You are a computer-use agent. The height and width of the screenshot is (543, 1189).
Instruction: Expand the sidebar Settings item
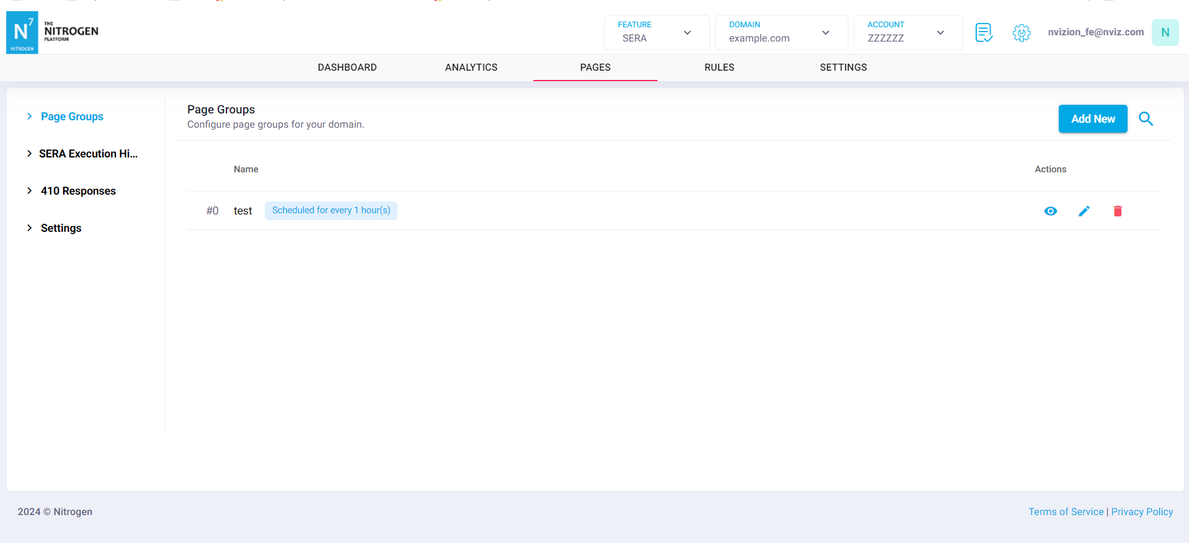click(61, 228)
